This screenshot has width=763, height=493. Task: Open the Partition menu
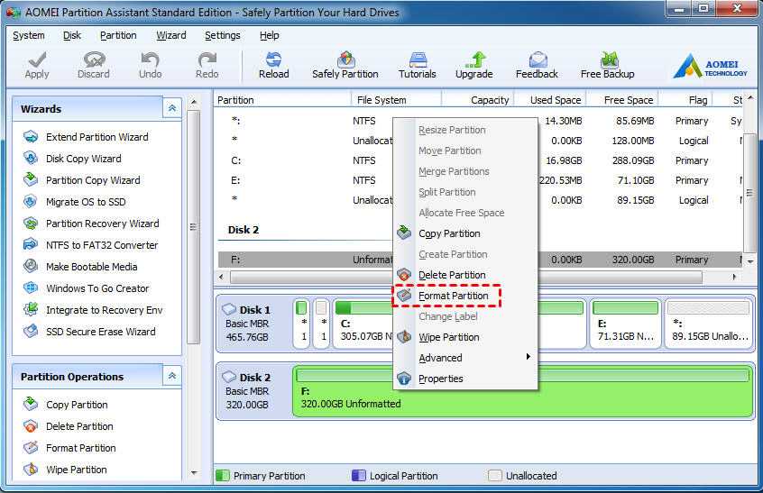tap(118, 35)
